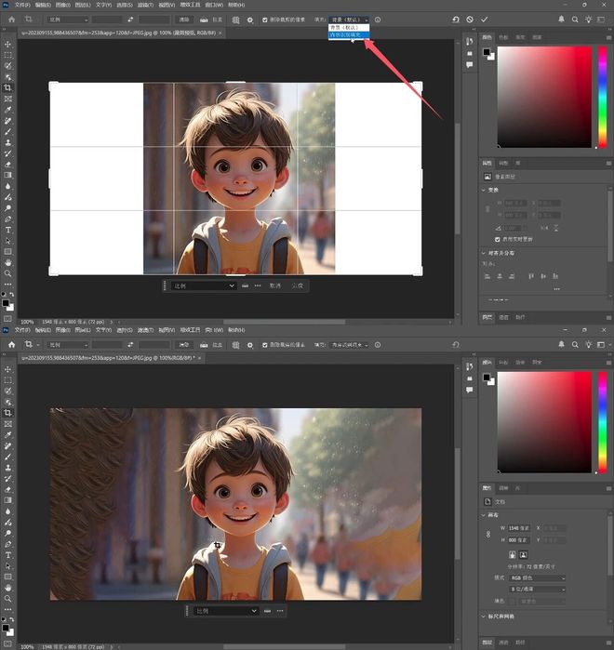Pick a color in top window color field

coord(544,97)
